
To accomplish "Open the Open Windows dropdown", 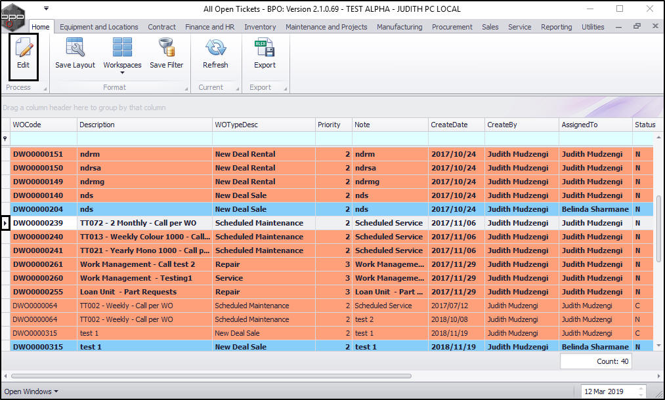I will [x=31, y=391].
